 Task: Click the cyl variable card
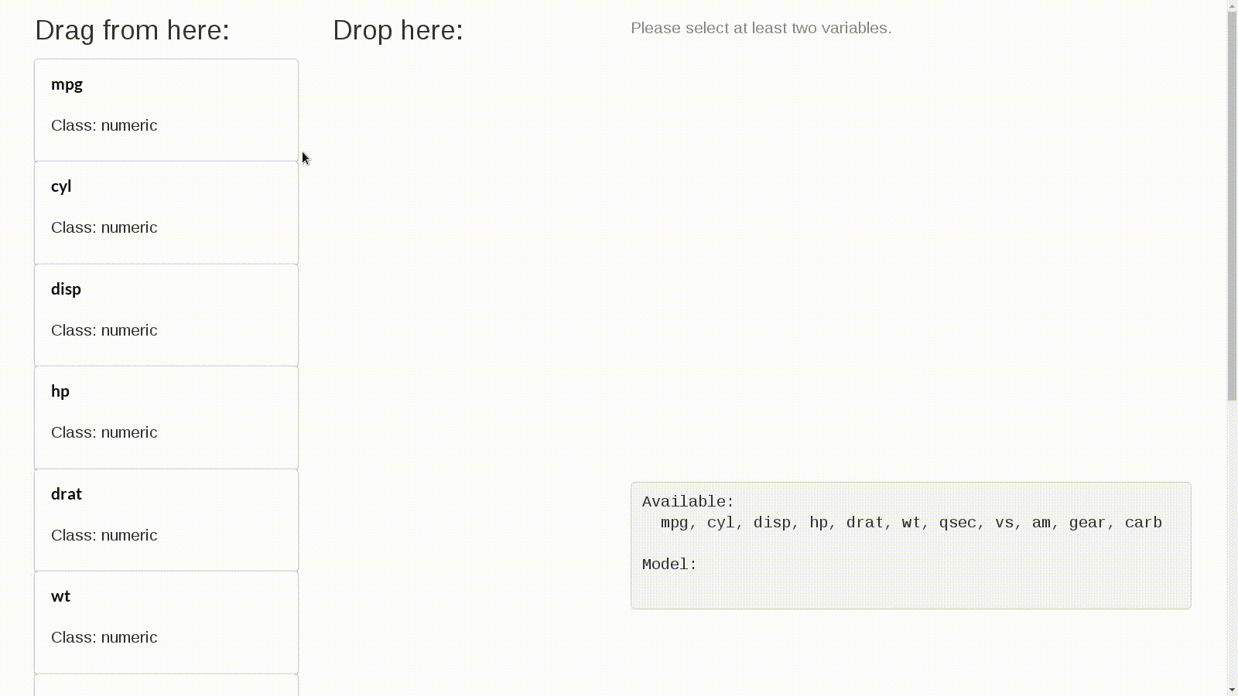click(166, 213)
